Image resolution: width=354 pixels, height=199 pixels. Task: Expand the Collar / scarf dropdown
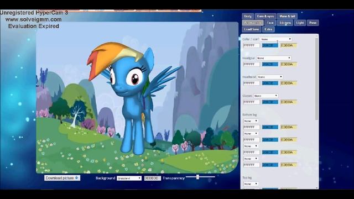point(275,39)
